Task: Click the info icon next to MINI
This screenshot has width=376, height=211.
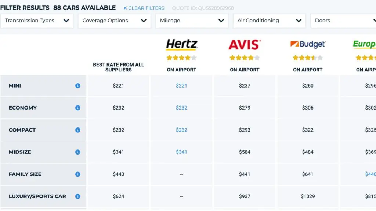Action: tap(77, 86)
